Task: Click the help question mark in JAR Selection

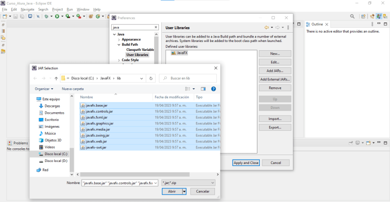Action: pyautogui.click(x=214, y=89)
